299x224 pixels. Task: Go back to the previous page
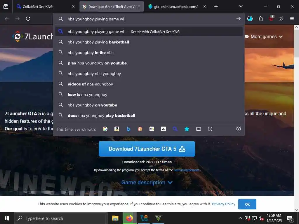pos(7,19)
